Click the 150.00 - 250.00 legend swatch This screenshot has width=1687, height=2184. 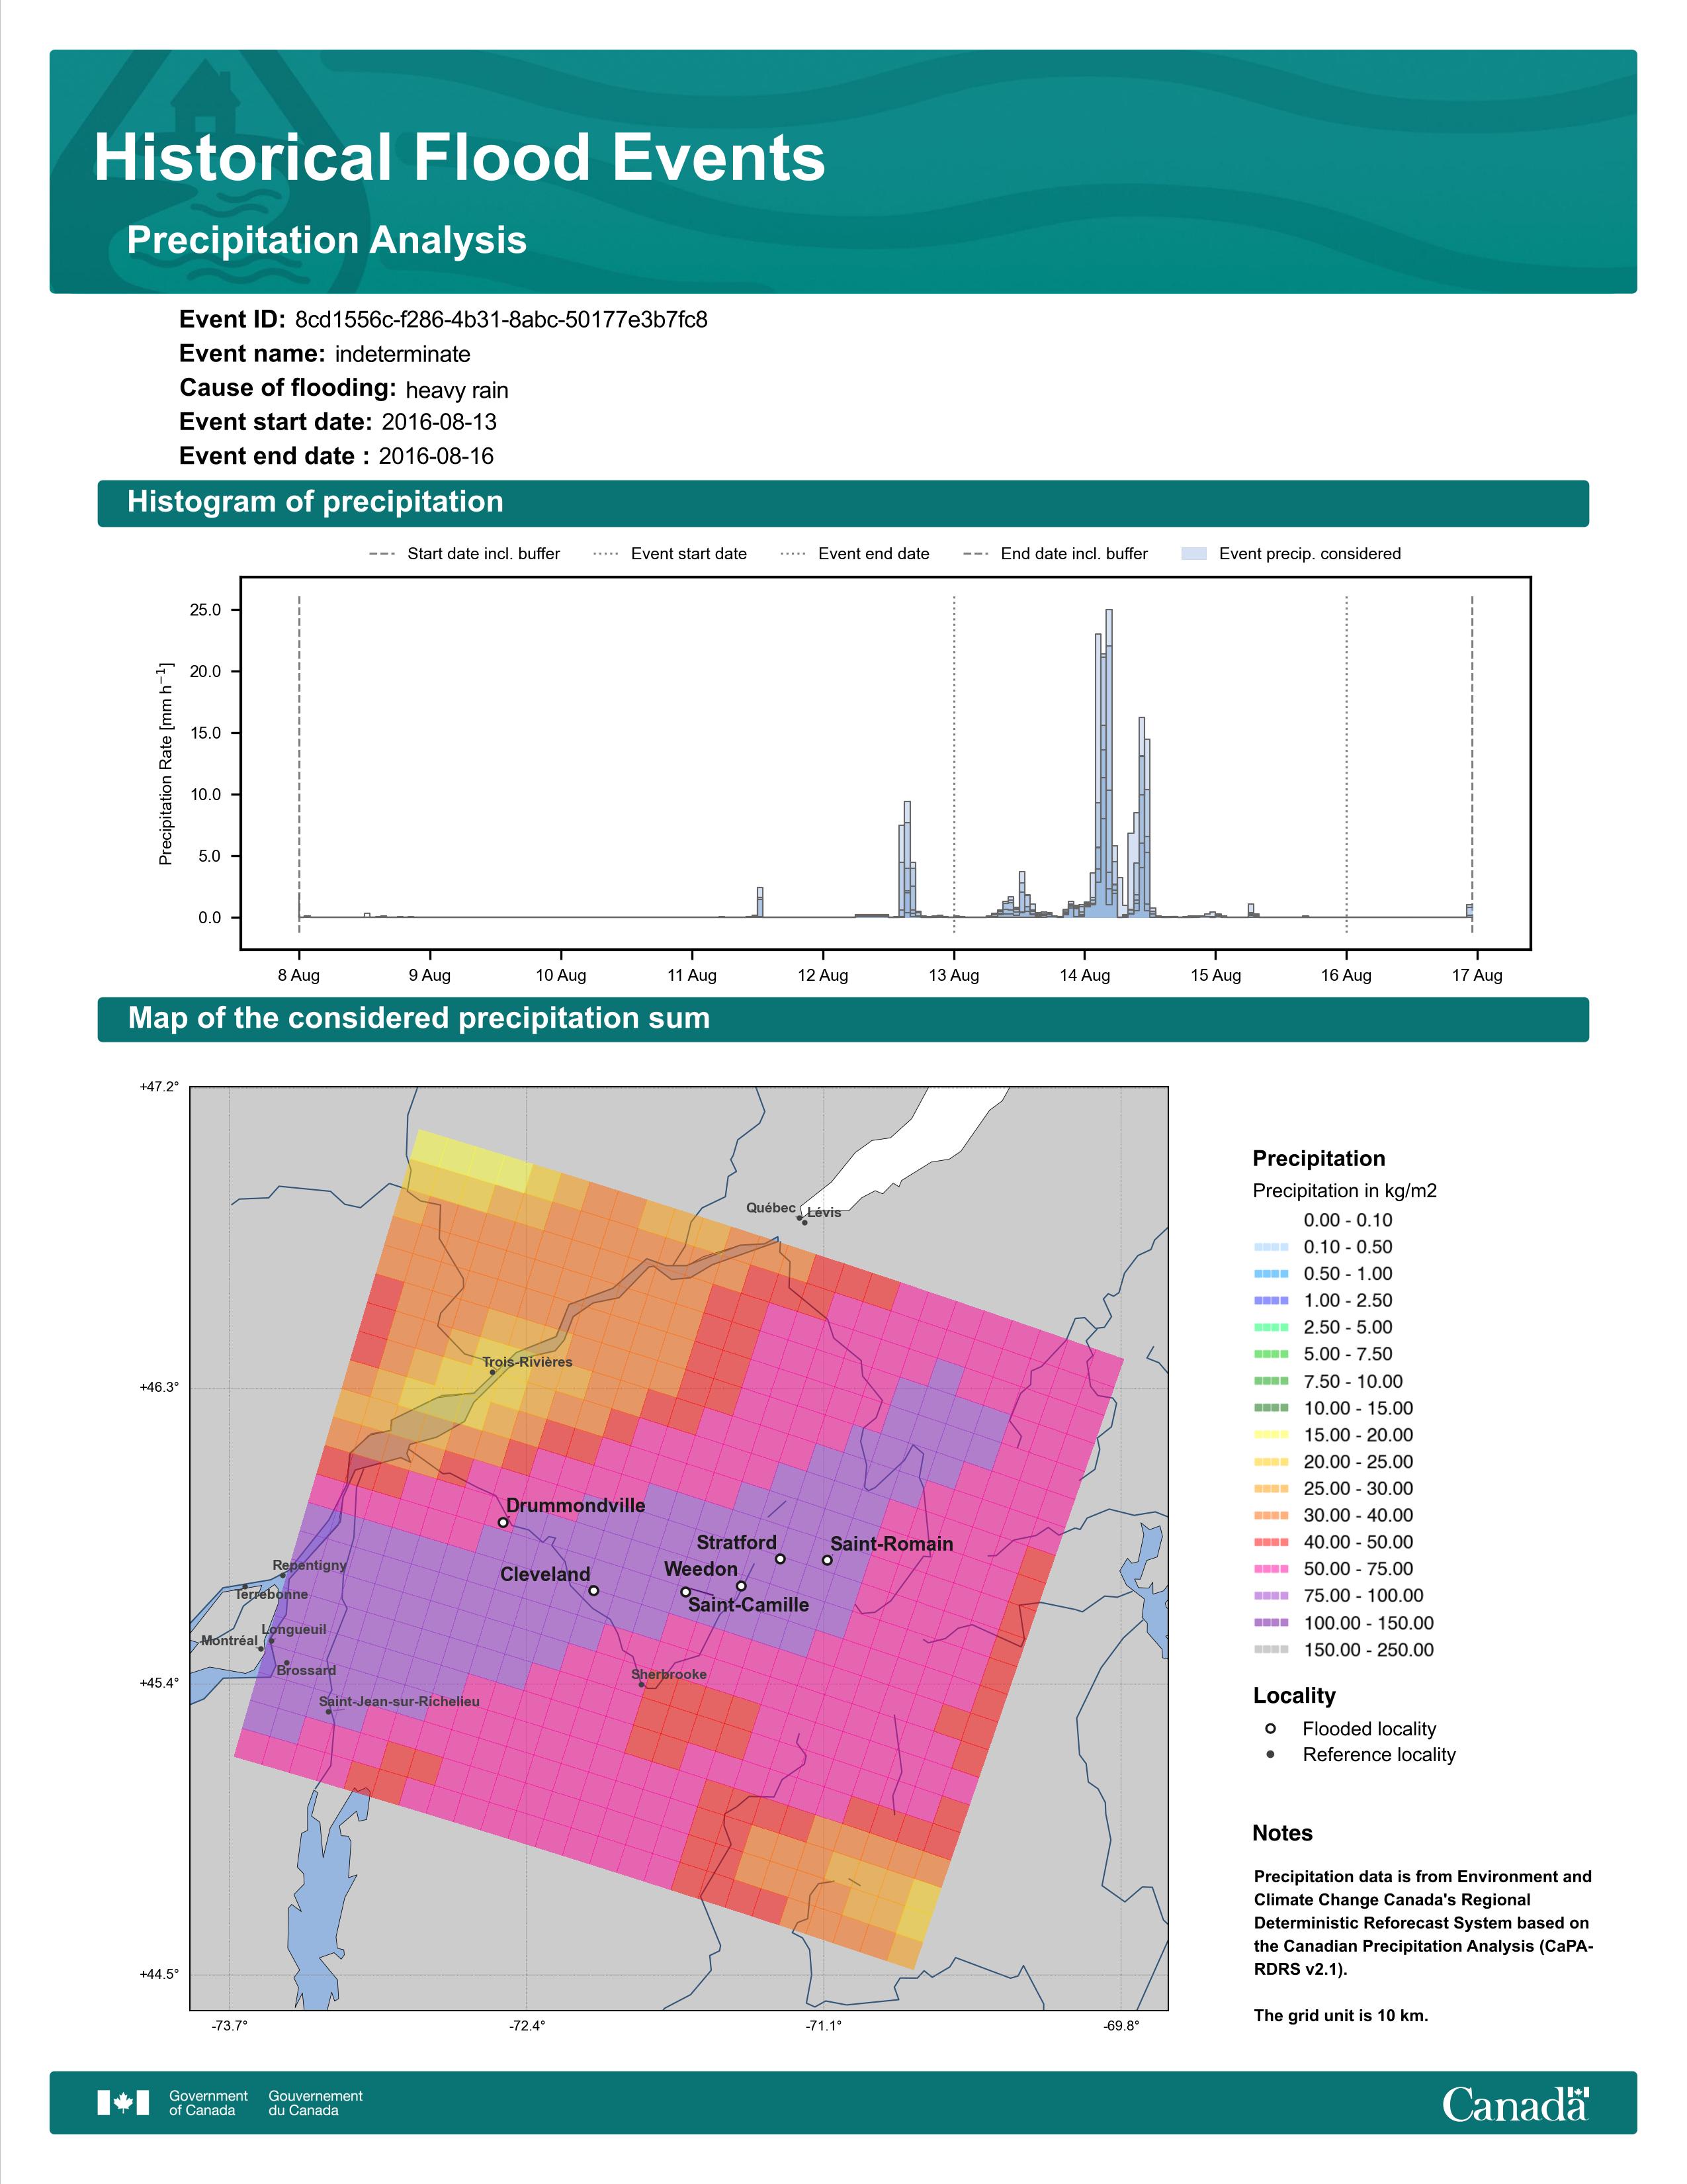[1270, 1650]
